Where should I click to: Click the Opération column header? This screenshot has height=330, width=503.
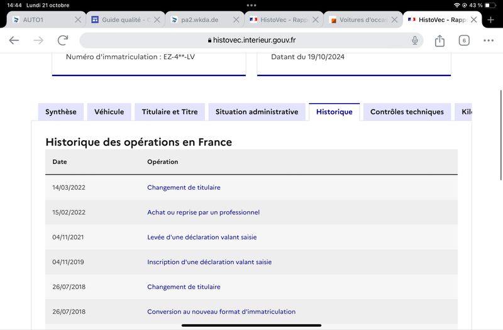[163, 162]
